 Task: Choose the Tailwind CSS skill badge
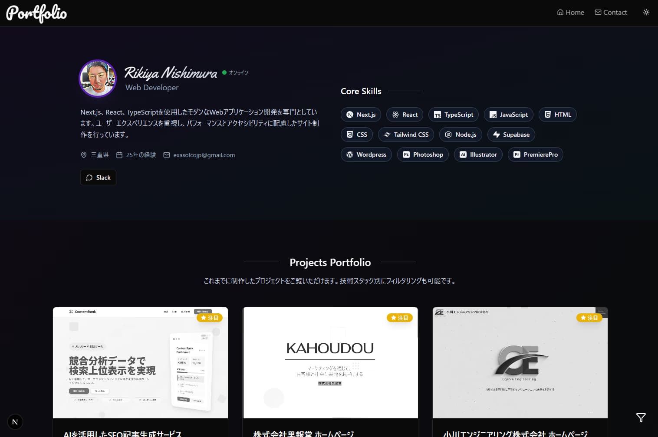[406, 135]
